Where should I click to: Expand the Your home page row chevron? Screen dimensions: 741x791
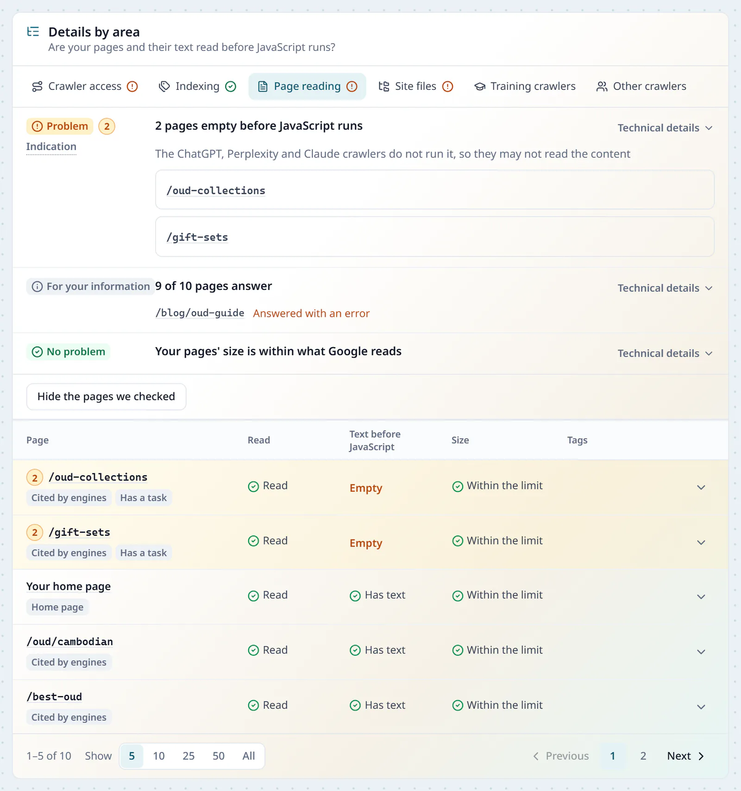(701, 596)
